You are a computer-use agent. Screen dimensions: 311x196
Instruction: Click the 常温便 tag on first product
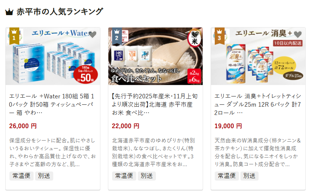tap(22, 176)
